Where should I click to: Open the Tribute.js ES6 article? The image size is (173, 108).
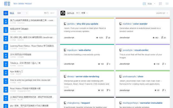(x=25, y=63)
